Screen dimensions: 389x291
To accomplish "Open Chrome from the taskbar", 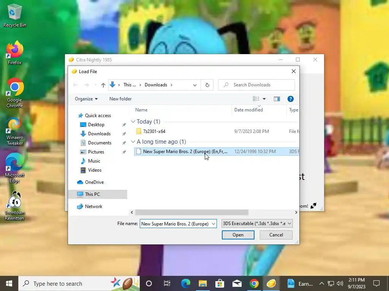I will point(254,283).
